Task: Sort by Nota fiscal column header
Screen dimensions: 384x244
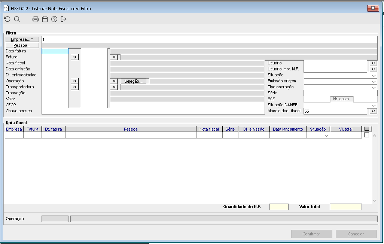Action: (x=209, y=129)
